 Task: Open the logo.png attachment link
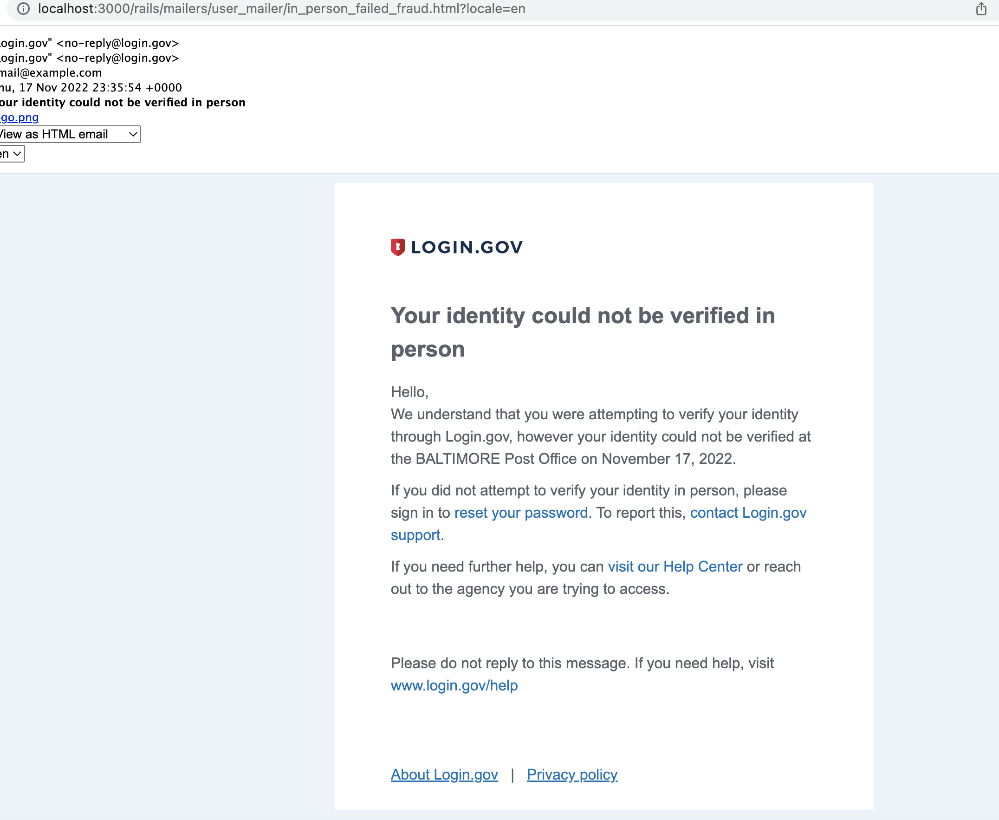[x=19, y=117]
